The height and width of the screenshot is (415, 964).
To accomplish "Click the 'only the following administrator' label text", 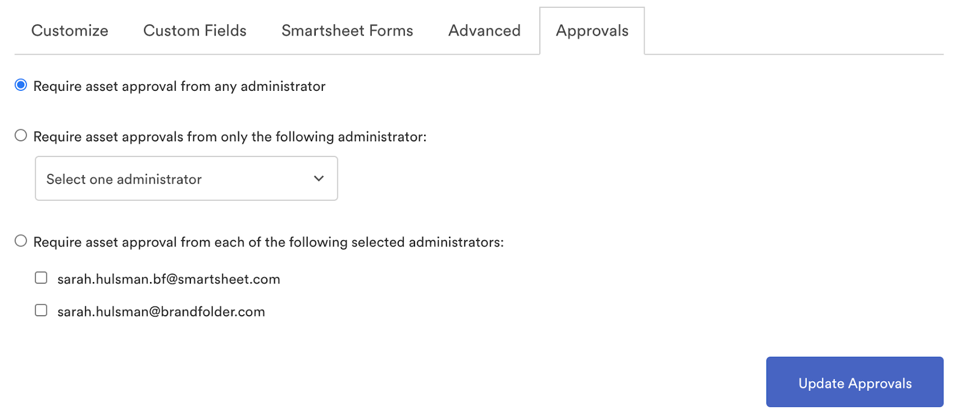I will coord(230,137).
